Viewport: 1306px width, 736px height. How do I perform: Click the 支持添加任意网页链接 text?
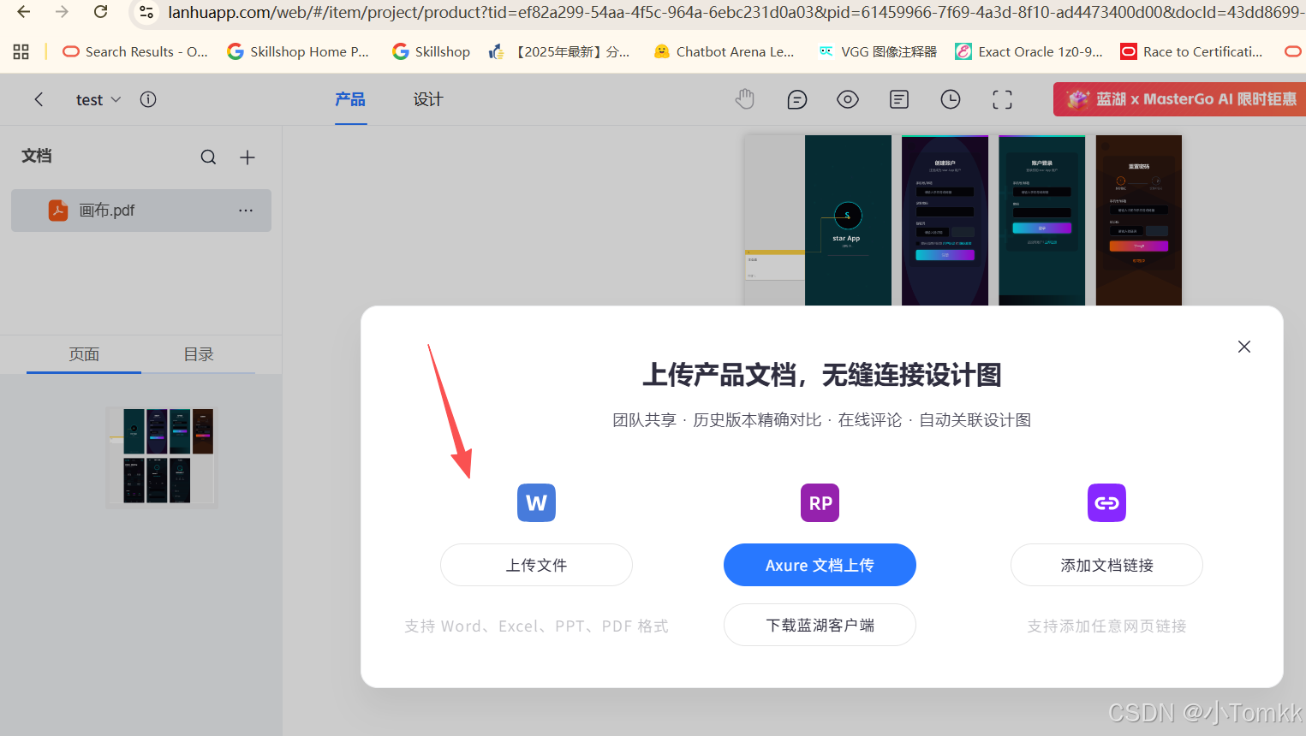pos(1106,626)
